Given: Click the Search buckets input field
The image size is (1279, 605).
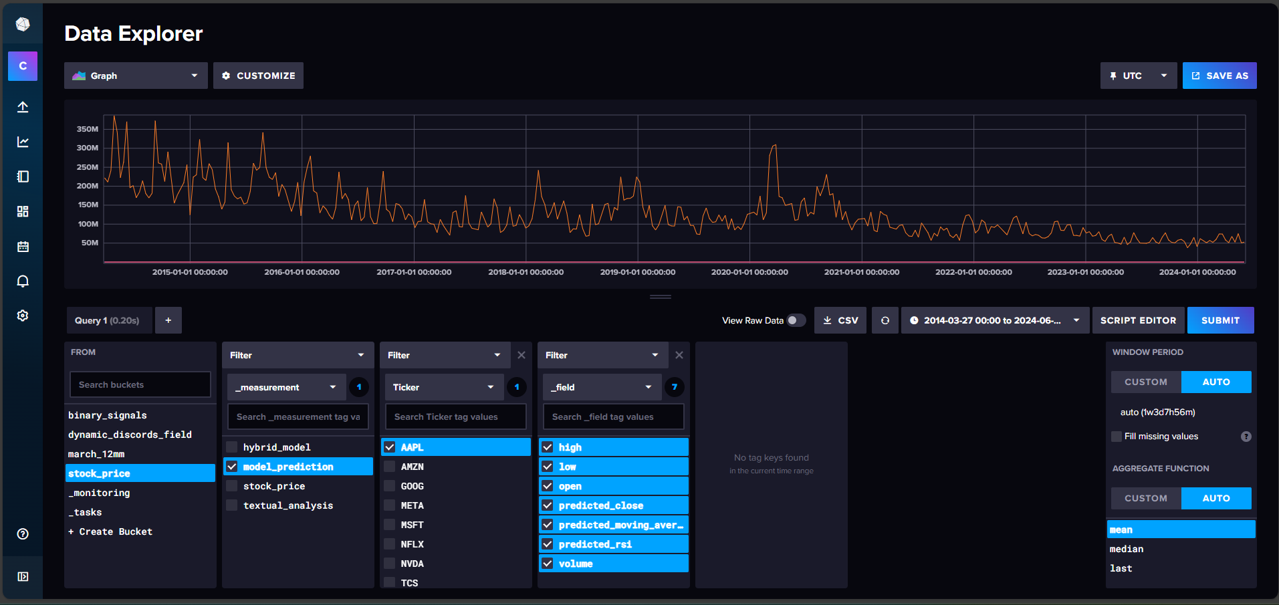Looking at the screenshot, I should (140, 384).
